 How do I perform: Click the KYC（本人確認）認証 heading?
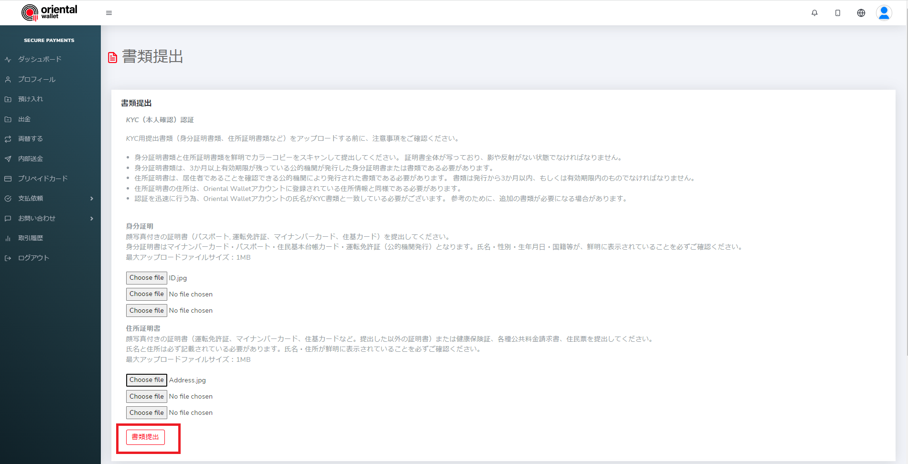tap(160, 120)
